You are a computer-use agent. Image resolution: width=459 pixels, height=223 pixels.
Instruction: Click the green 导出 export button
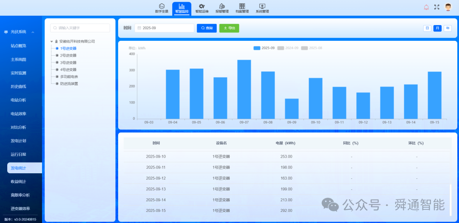coord(229,28)
